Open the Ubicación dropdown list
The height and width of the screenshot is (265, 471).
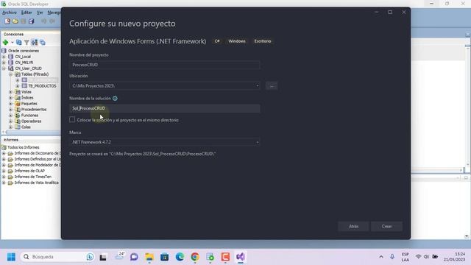(257, 86)
